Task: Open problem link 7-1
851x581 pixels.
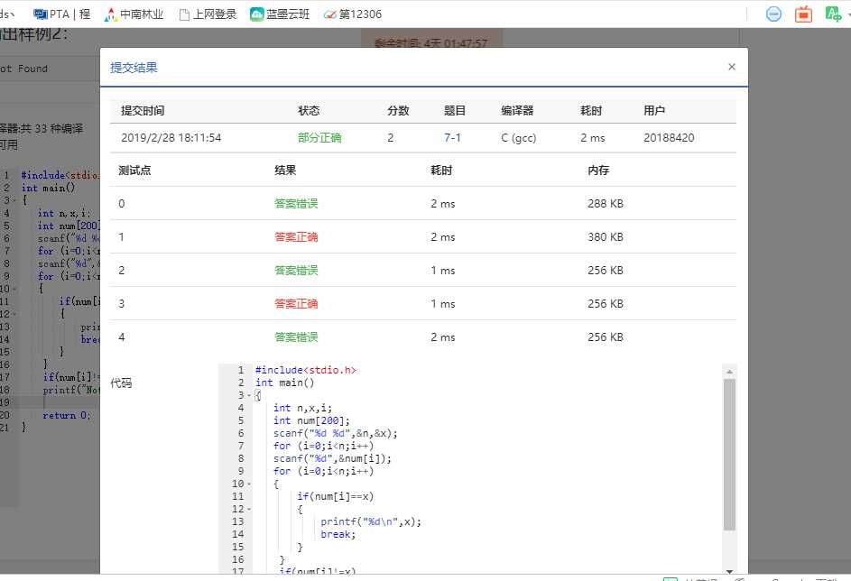Action: point(452,138)
